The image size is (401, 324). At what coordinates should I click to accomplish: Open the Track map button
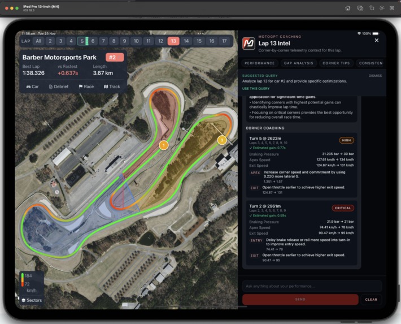point(112,87)
